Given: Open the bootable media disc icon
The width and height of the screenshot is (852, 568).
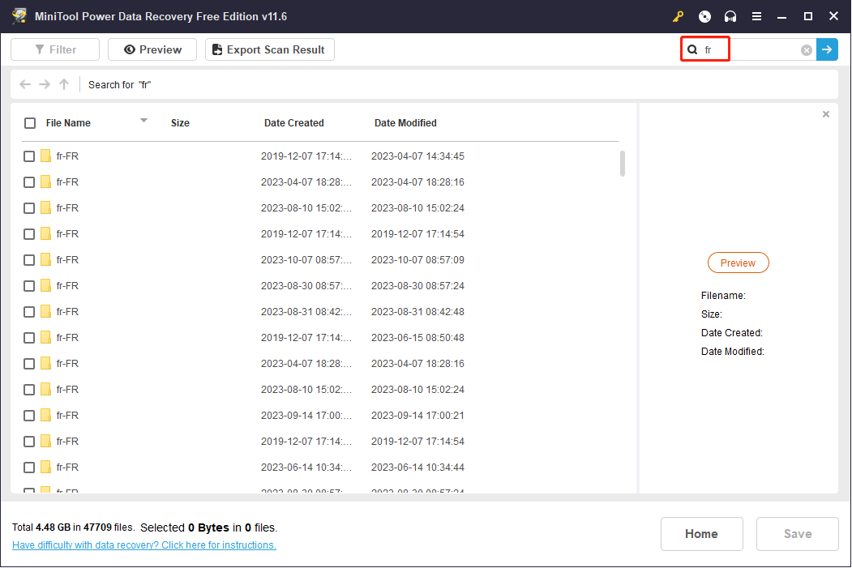Looking at the screenshot, I should 704,16.
